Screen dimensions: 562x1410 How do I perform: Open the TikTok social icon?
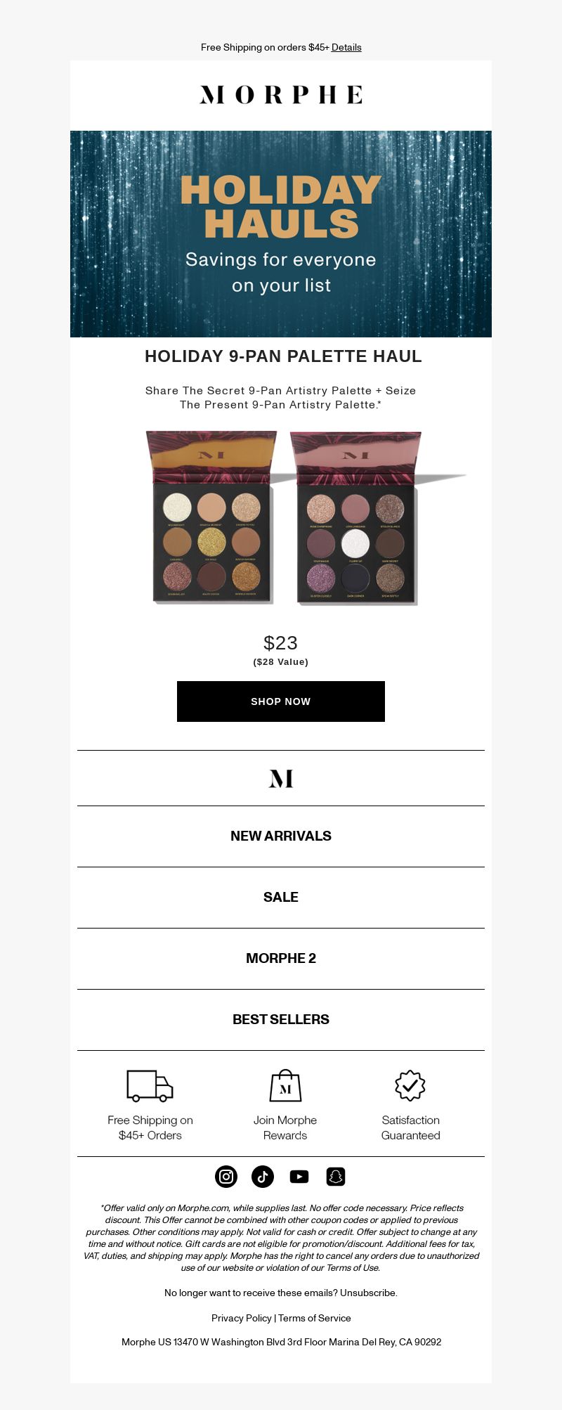(x=263, y=1176)
